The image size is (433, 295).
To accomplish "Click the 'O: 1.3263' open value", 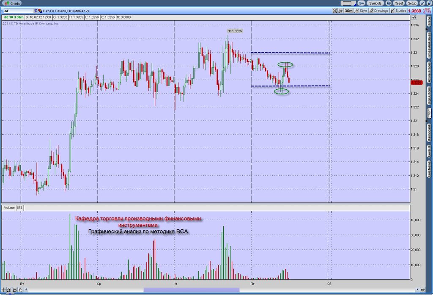I will pos(60,17).
